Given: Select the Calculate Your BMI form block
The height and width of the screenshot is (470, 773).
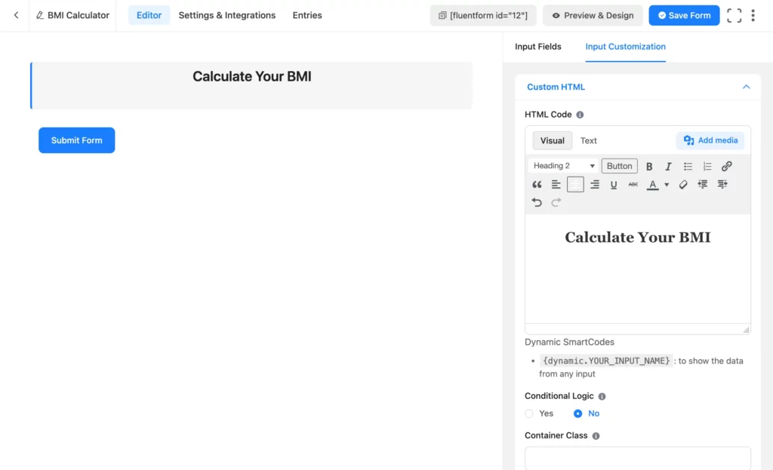Looking at the screenshot, I should (x=251, y=86).
